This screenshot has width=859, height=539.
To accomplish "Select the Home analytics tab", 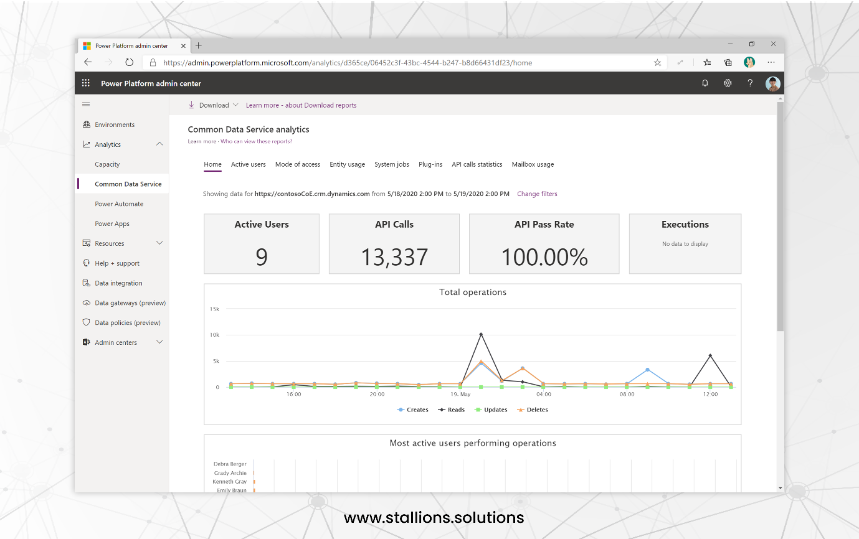I will (212, 164).
